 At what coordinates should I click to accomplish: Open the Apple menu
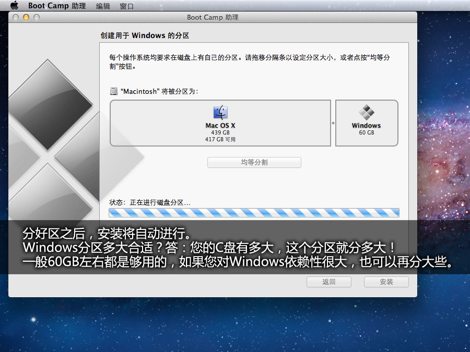pos(14,5)
